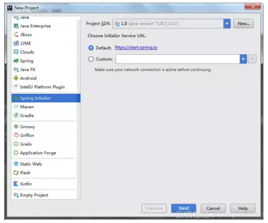268x223 pixels.
Task: Click the Help button
Action: coord(243,208)
